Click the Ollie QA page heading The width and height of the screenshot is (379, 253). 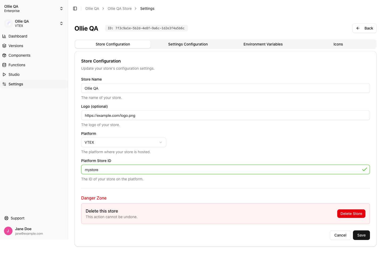click(x=86, y=28)
